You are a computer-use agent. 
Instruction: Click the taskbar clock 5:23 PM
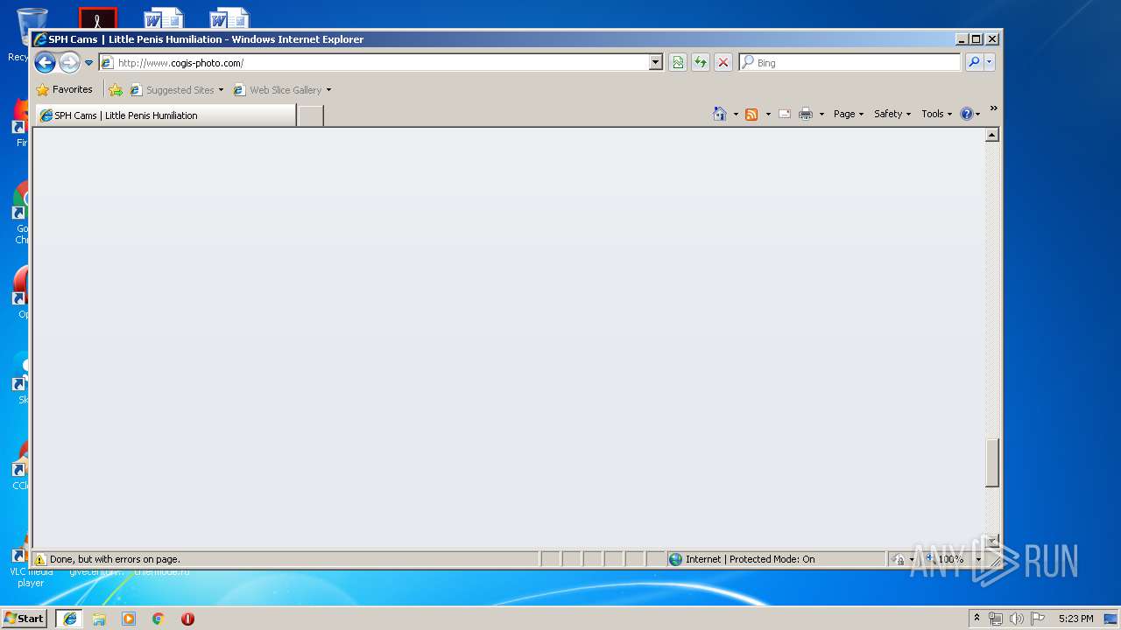1075,619
